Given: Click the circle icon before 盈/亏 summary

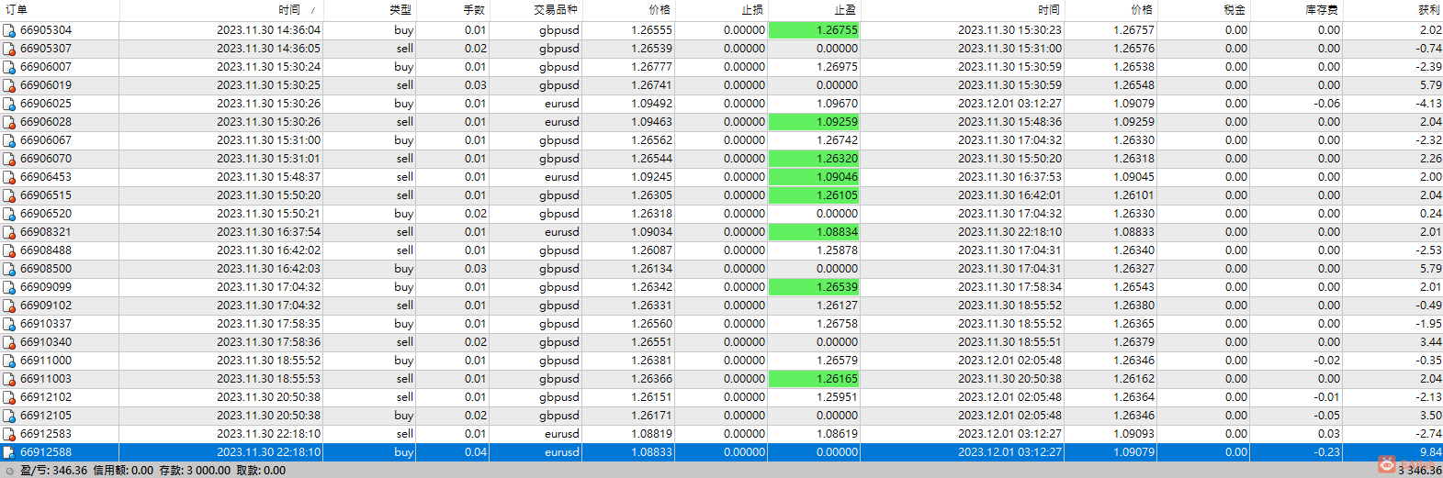Looking at the screenshot, I should (10, 471).
